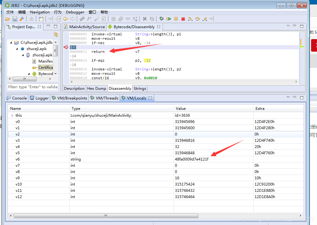The width and height of the screenshot is (317, 225).
Task: Collapse the C:\zhuceji.apk.jdb tree node
Action: point(11,43)
